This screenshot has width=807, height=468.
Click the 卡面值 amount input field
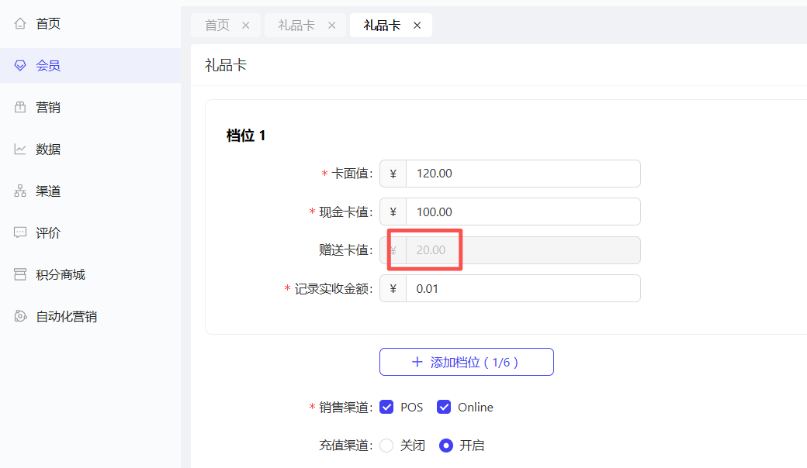523,174
